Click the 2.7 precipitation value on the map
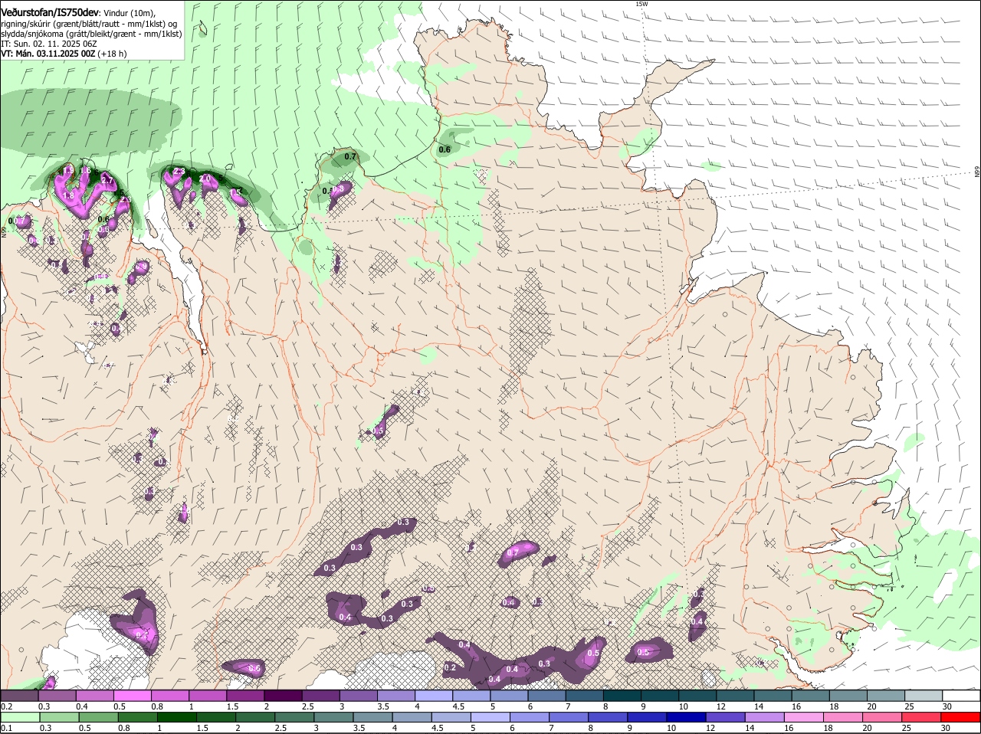 coord(107,180)
